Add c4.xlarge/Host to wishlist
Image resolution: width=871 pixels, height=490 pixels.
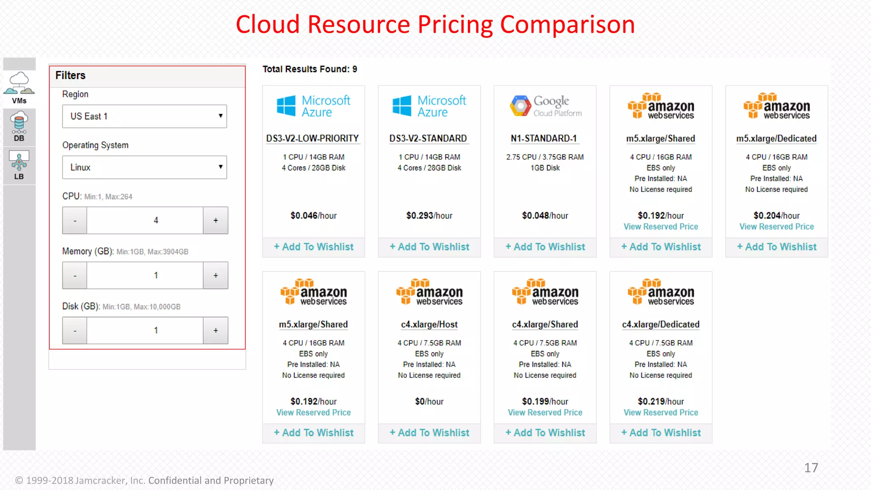[x=429, y=433]
